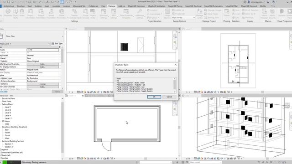Open the Properties help link
Screen dimensions: 292x164
pyautogui.click(x=4, y=92)
